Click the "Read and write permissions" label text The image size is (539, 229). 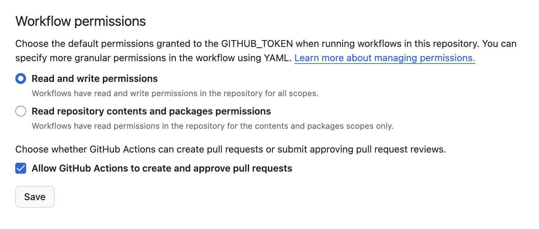pos(95,79)
